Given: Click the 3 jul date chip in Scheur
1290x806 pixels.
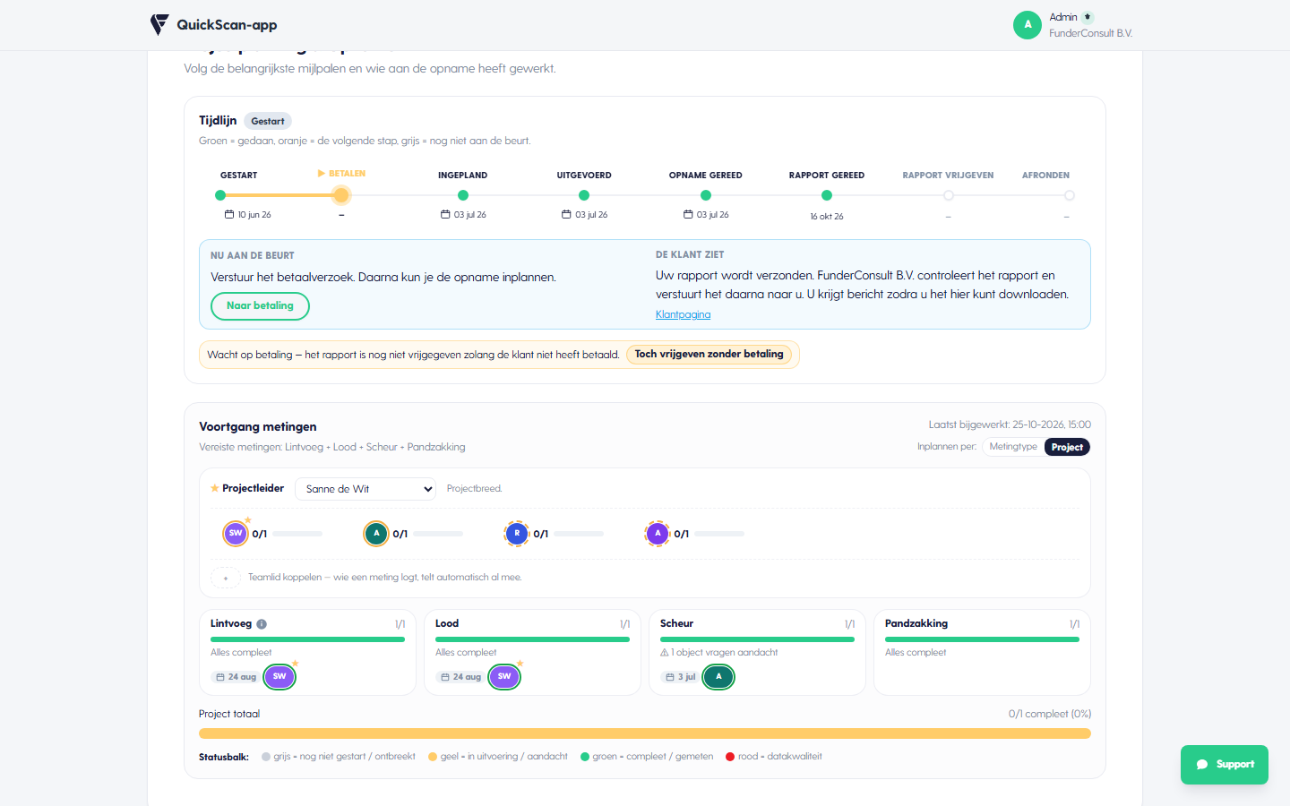Looking at the screenshot, I should [681, 677].
